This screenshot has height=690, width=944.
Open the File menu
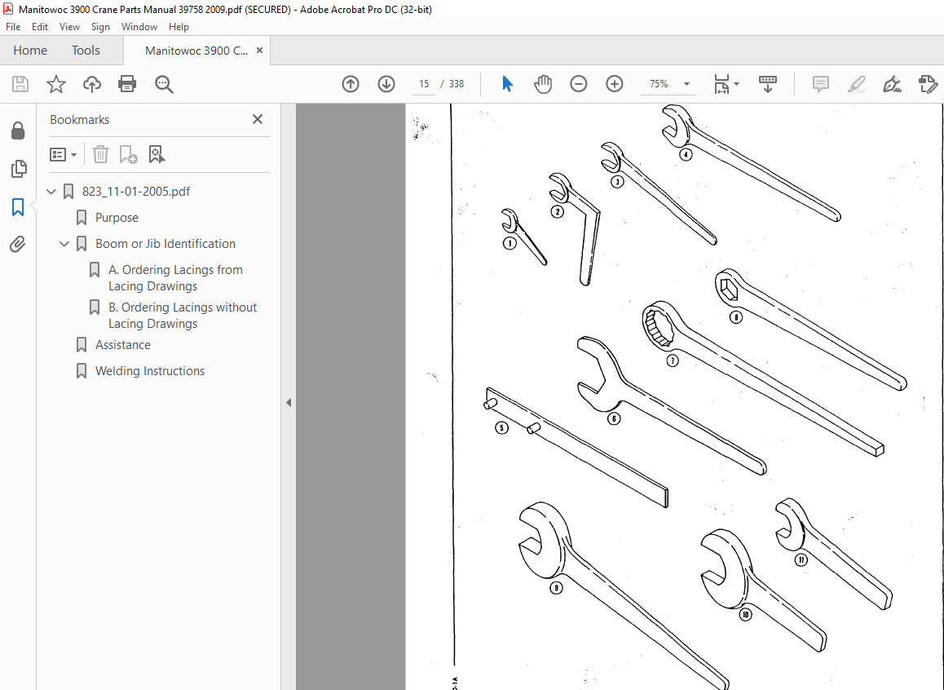13,26
